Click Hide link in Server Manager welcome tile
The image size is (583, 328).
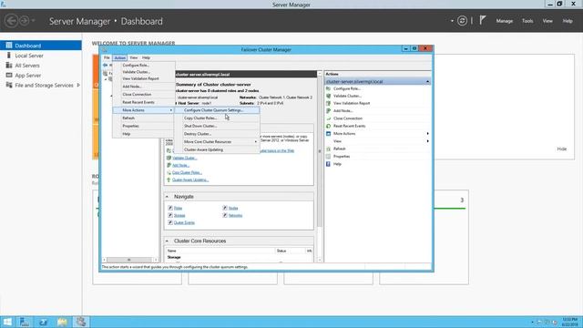(x=561, y=149)
